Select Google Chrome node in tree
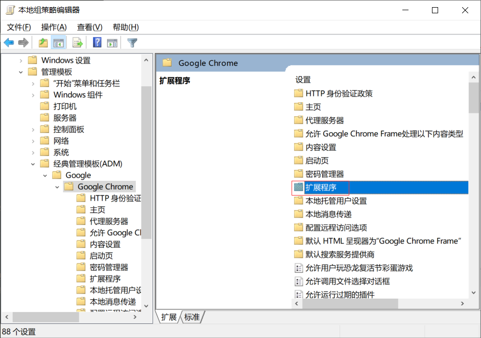The width and height of the screenshot is (481, 338). click(105, 186)
